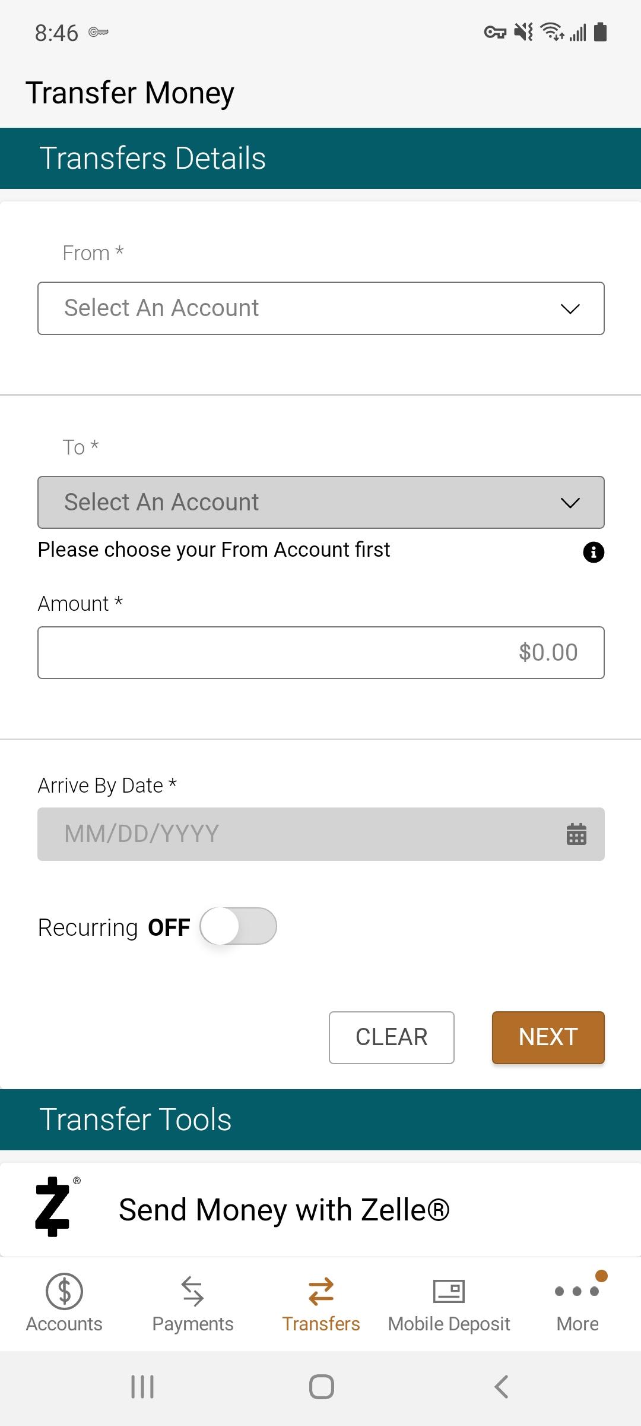This screenshot has width=641, height=1426.
Task: Tap the Android home button
Action: 321,1387
